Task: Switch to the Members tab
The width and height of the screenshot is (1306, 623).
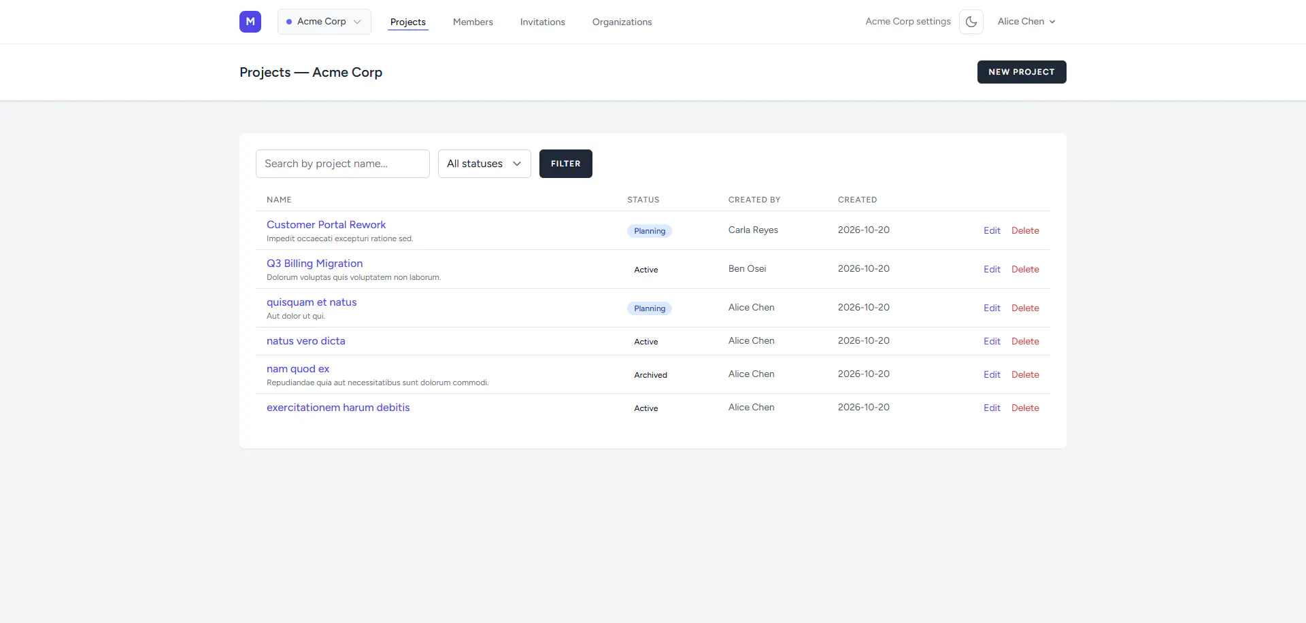Action: point(473,22)
